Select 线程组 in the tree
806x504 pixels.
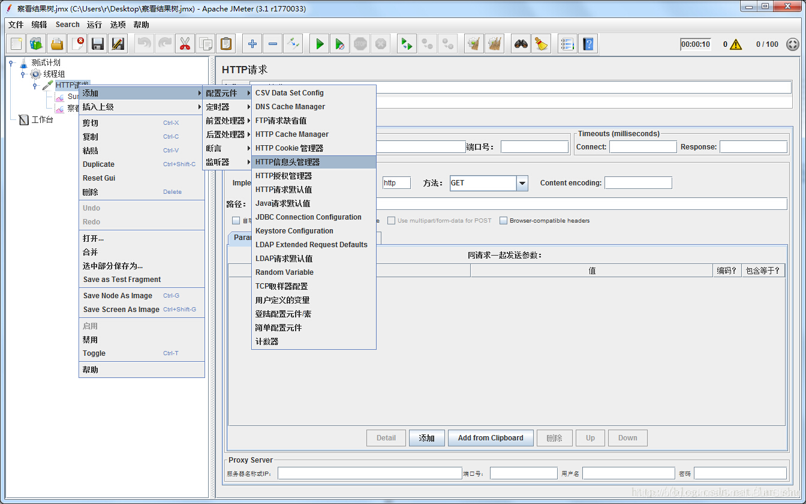point(54,74)
